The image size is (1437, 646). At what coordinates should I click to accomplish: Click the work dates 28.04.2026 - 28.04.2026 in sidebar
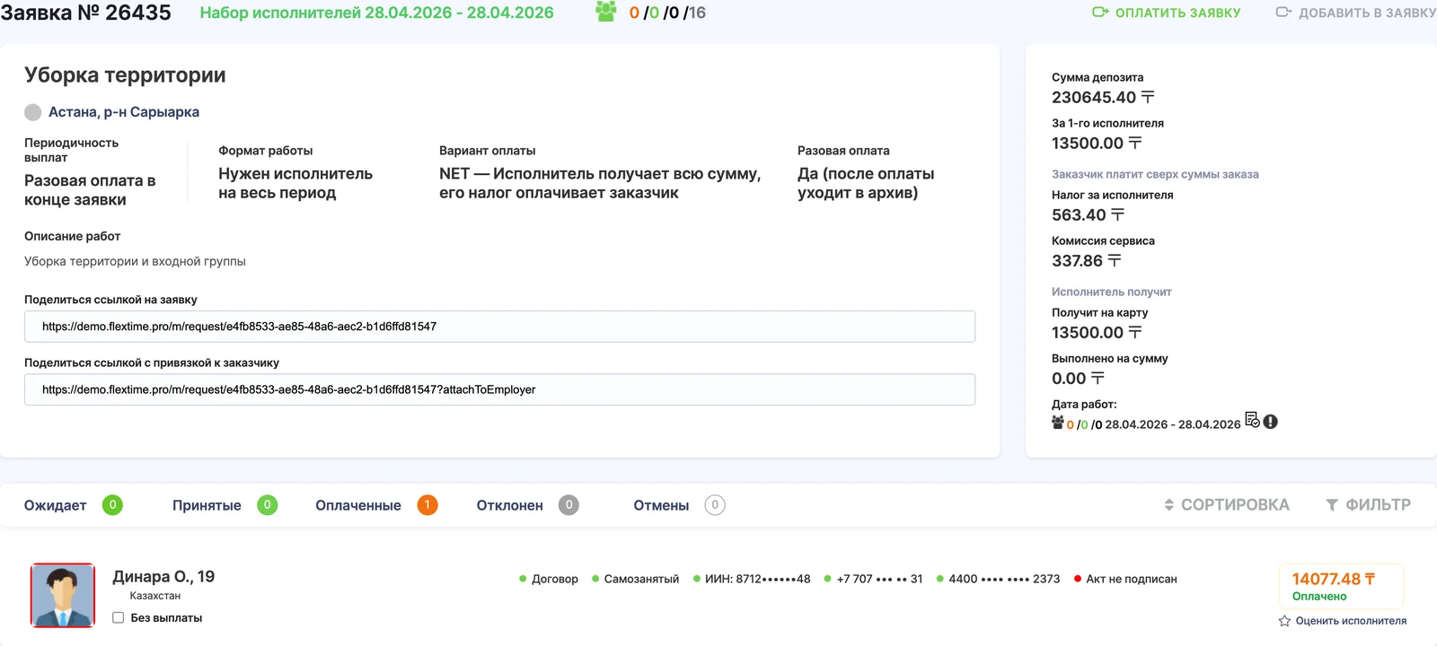pyautogui.click(x=1172, y=424)
